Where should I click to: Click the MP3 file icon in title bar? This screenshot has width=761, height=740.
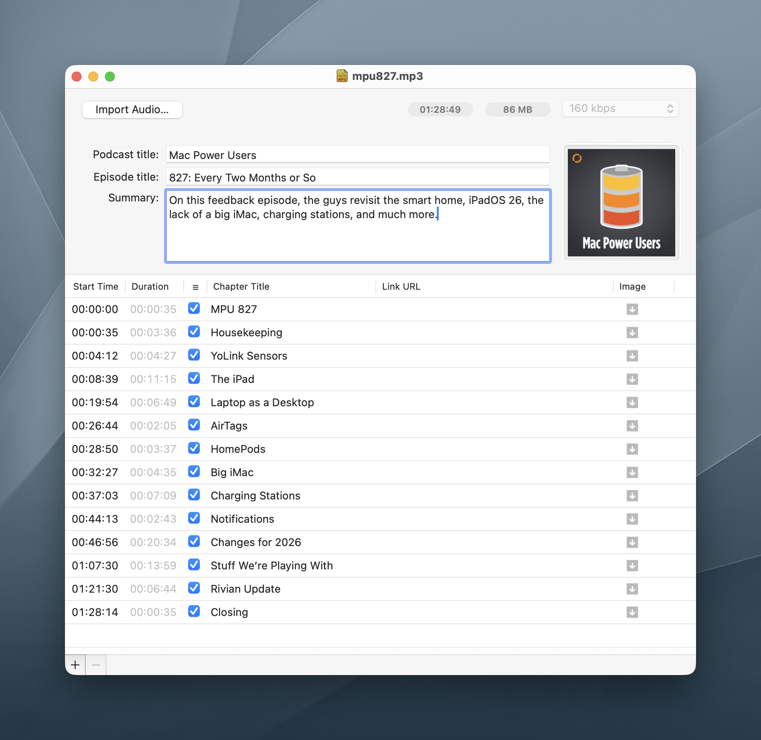[x=342, y=76]
